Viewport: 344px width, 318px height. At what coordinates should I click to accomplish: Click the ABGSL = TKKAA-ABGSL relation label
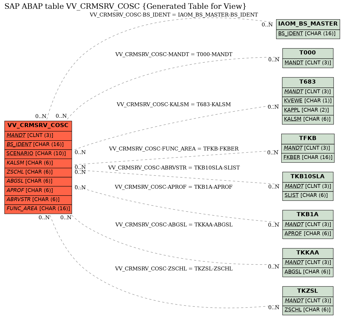174,225
